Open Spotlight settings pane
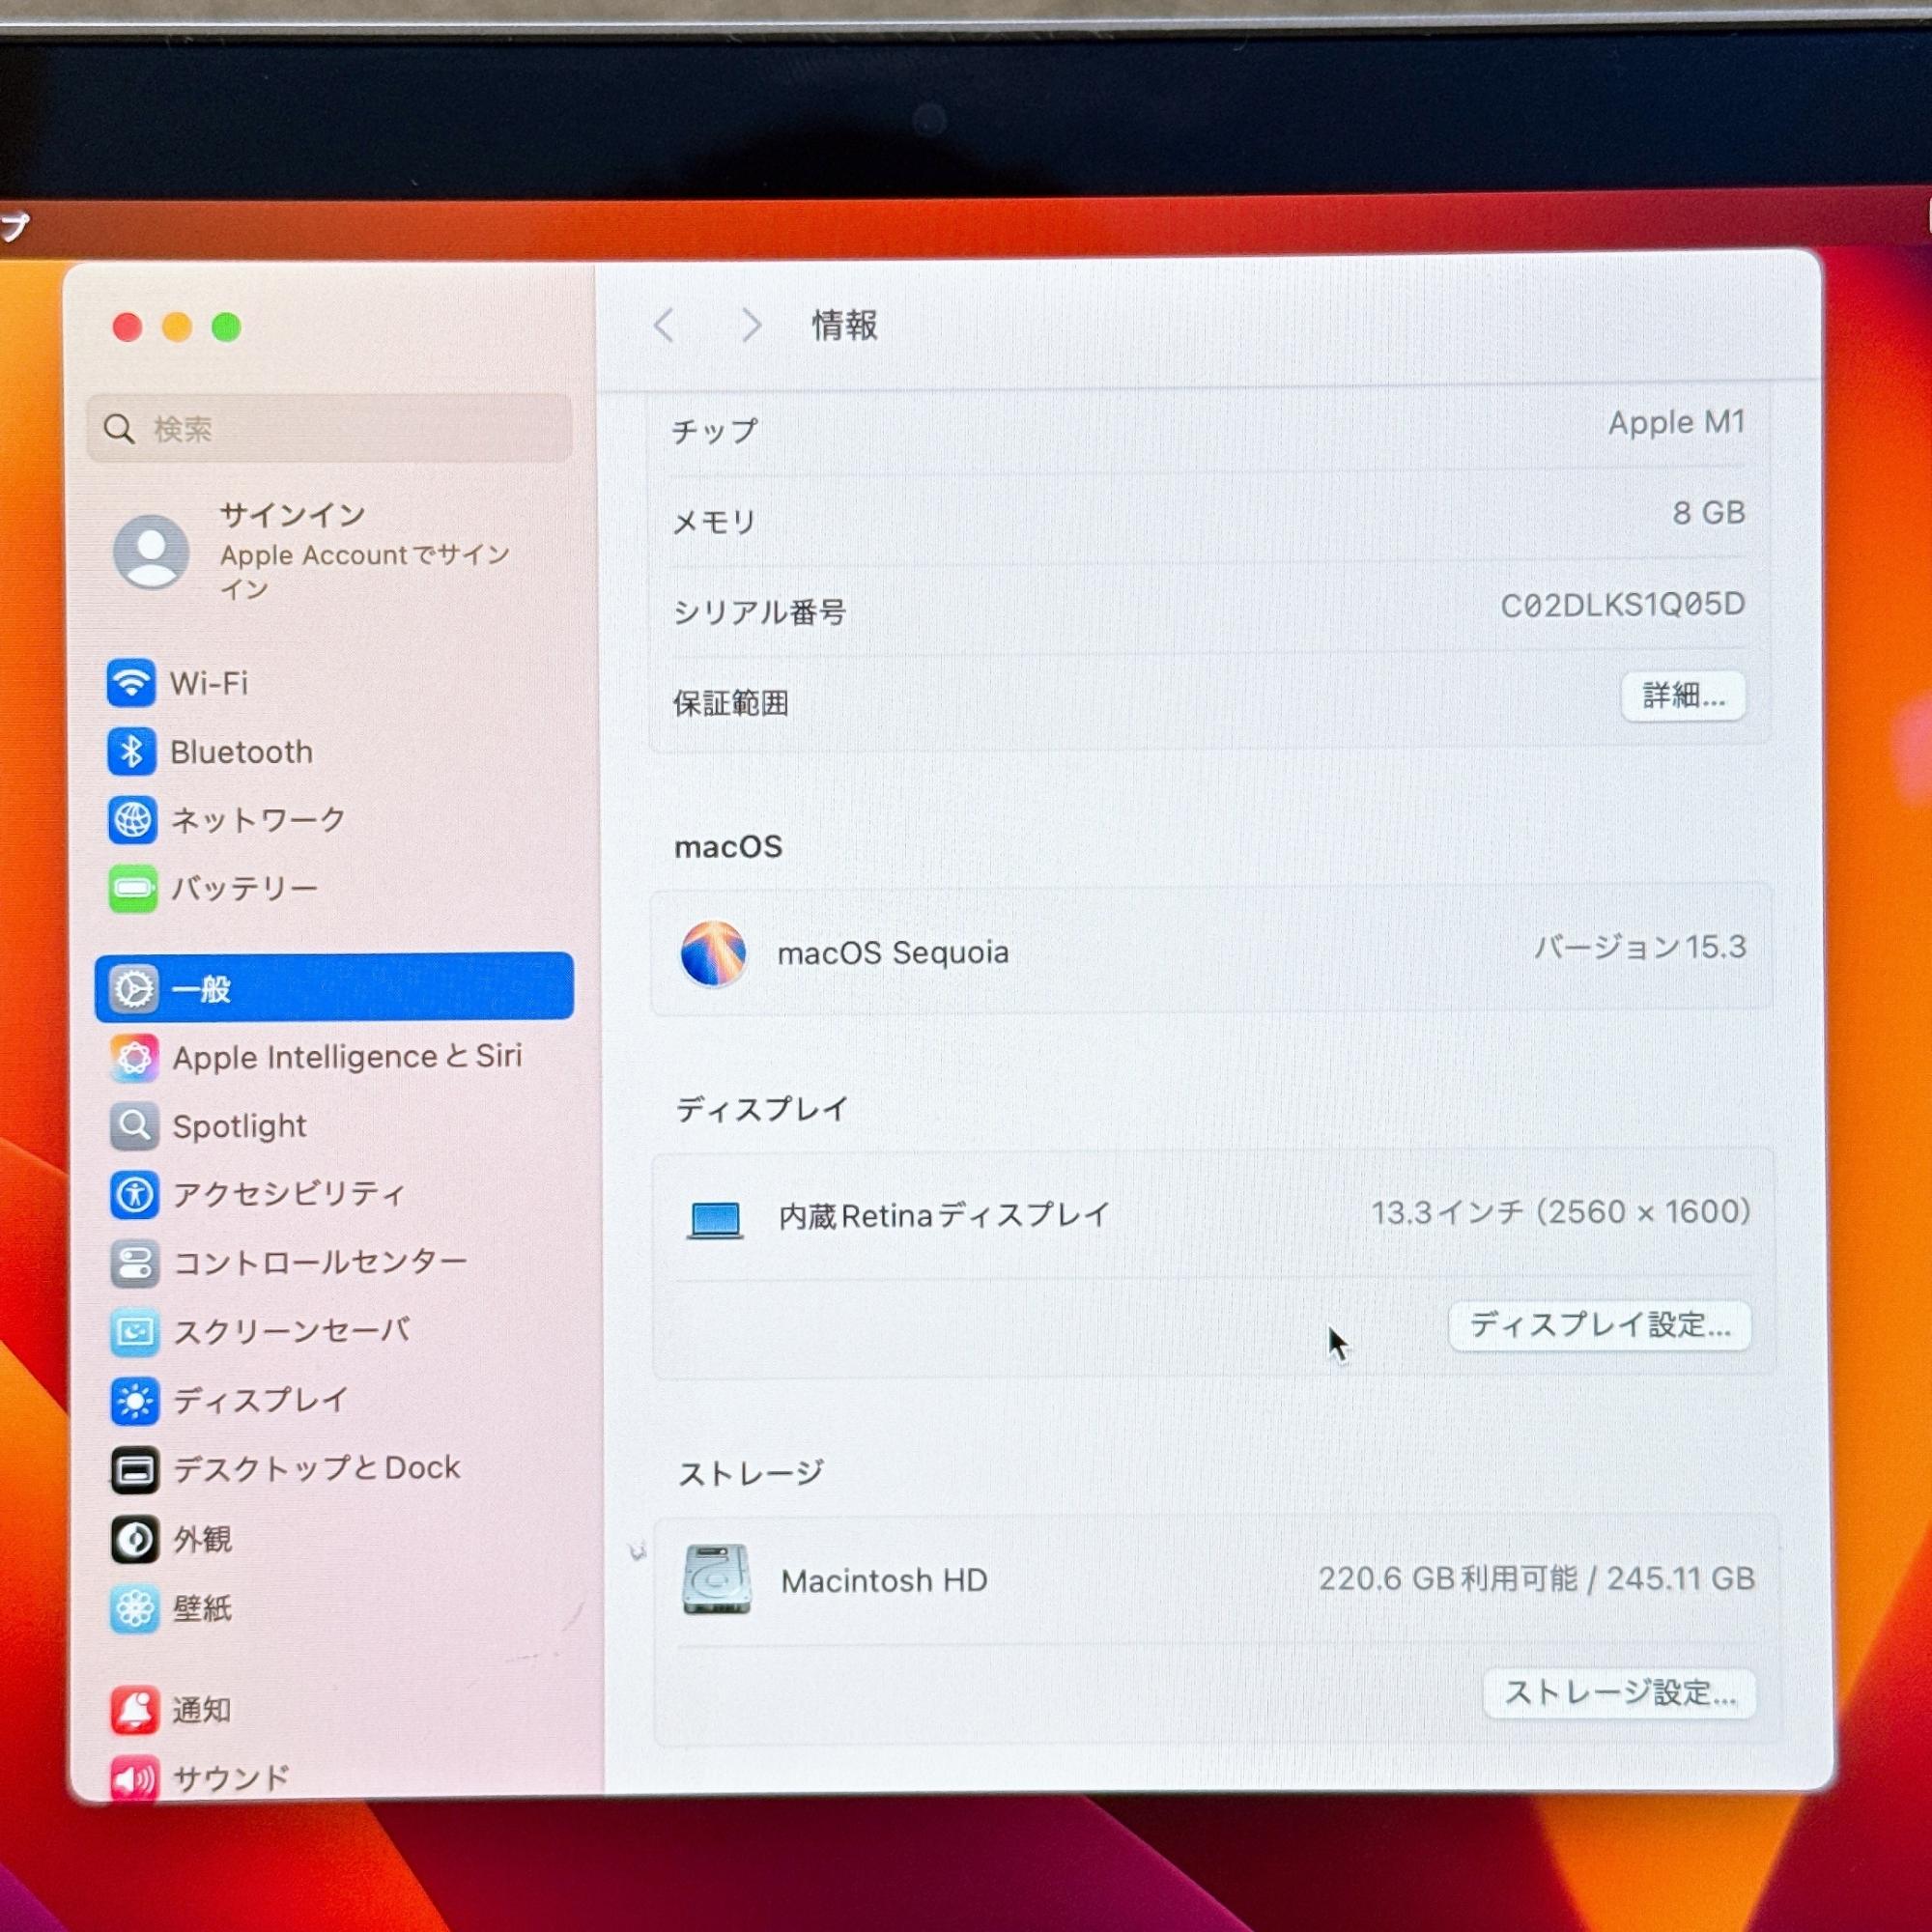Image resolution: width=1932 pixels, height=1932 pixels. (239, 1126)
